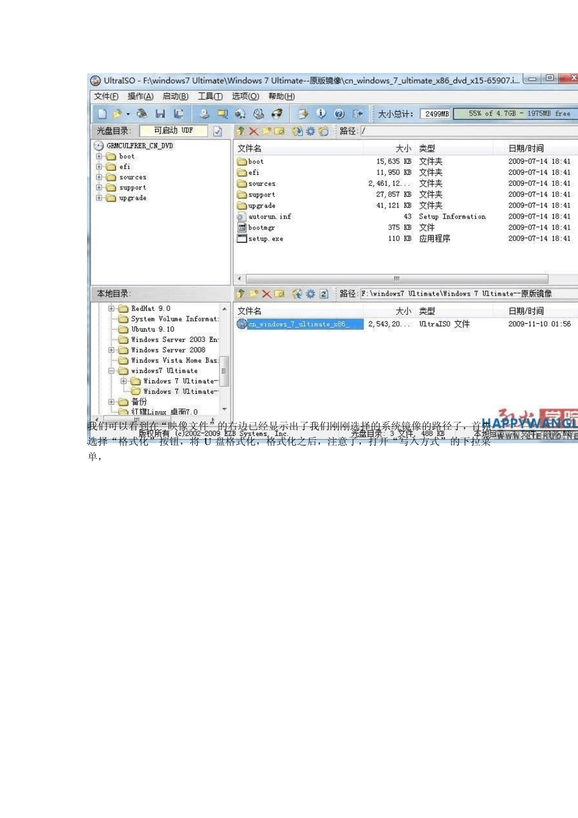The height and width of the screenshot is (818, 578).
Task: Click local tree scrollbar down arrow
Action: click(x=225, y=409)
